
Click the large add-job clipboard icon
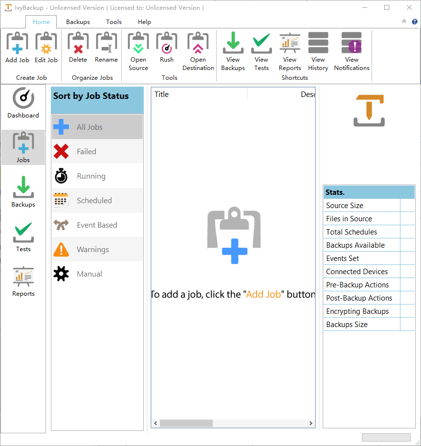click(x=234, y=235)
